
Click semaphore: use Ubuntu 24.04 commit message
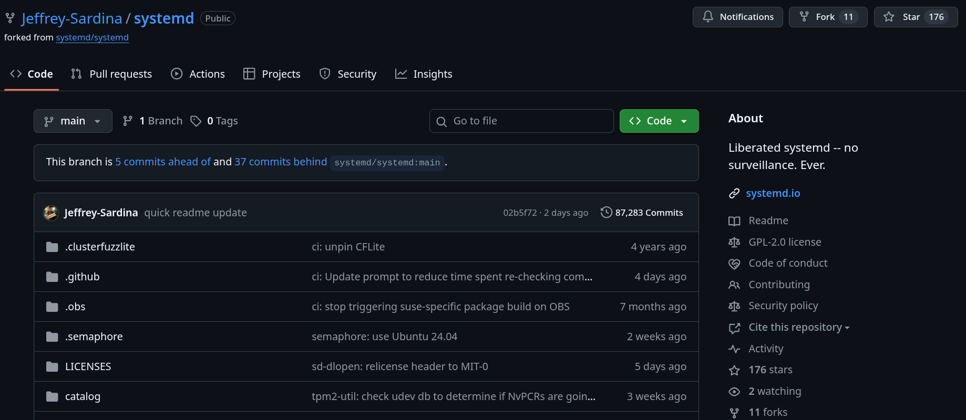385,337
